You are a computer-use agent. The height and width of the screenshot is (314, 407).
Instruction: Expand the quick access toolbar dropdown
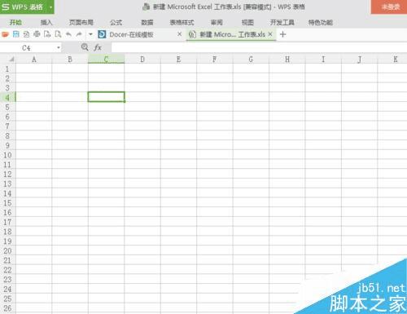point(90,34)
